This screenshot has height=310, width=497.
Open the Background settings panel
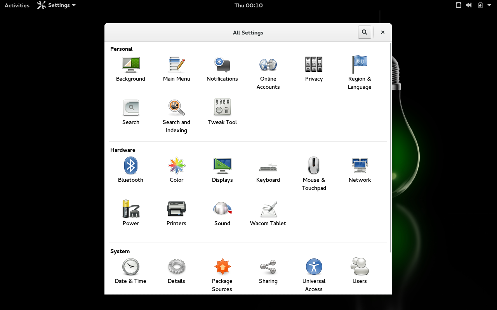coord(130,65)
